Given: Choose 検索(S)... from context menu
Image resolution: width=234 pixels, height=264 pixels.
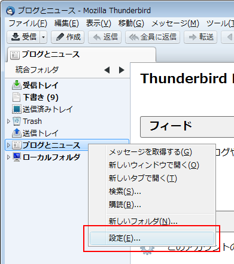Looking at the screenshot, I should pos(152,192).
